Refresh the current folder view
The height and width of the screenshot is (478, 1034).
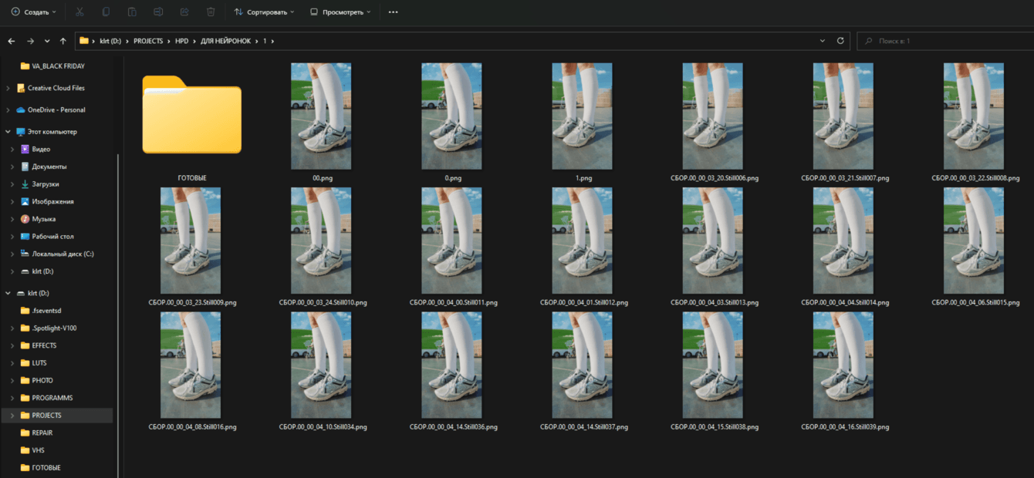[x=840, y=41]
